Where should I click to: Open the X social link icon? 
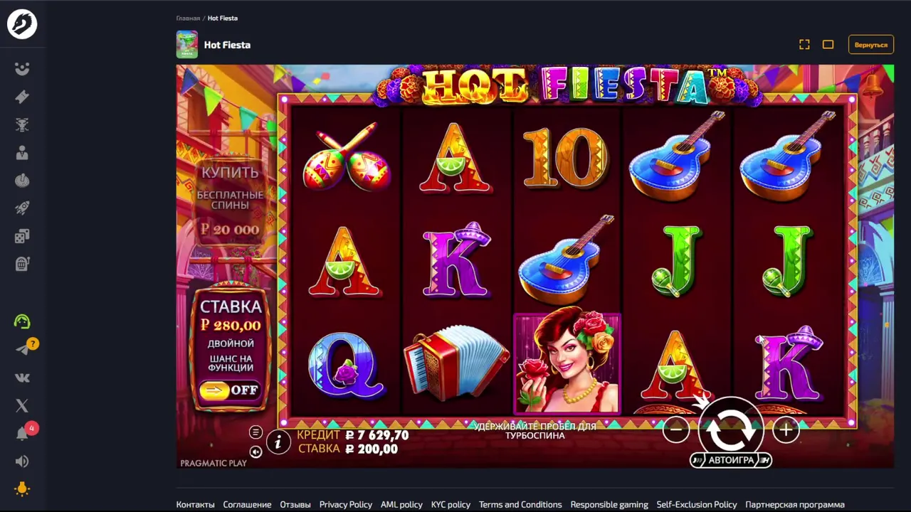pos(22,405)
